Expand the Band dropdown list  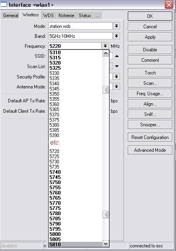pos(117,36)
